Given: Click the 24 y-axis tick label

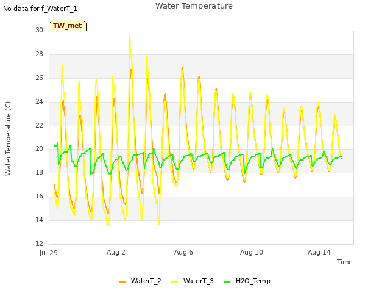Looking at the screenshot, I should pos(39,101).
